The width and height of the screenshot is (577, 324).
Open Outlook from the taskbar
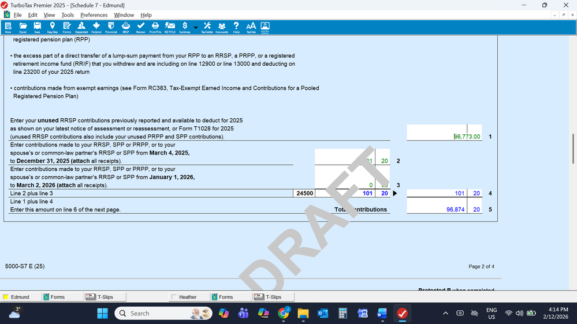(323, 314)
